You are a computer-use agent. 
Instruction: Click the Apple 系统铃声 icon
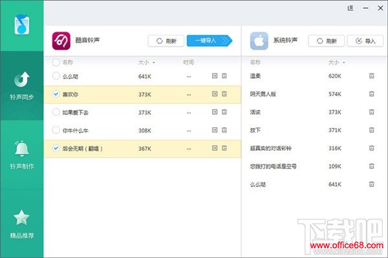coord(259,41)
